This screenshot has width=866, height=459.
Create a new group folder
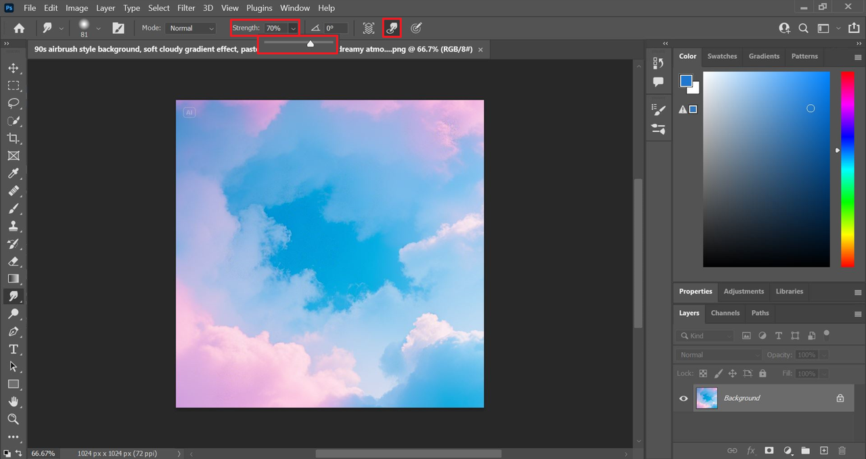[x=805, y=450]
